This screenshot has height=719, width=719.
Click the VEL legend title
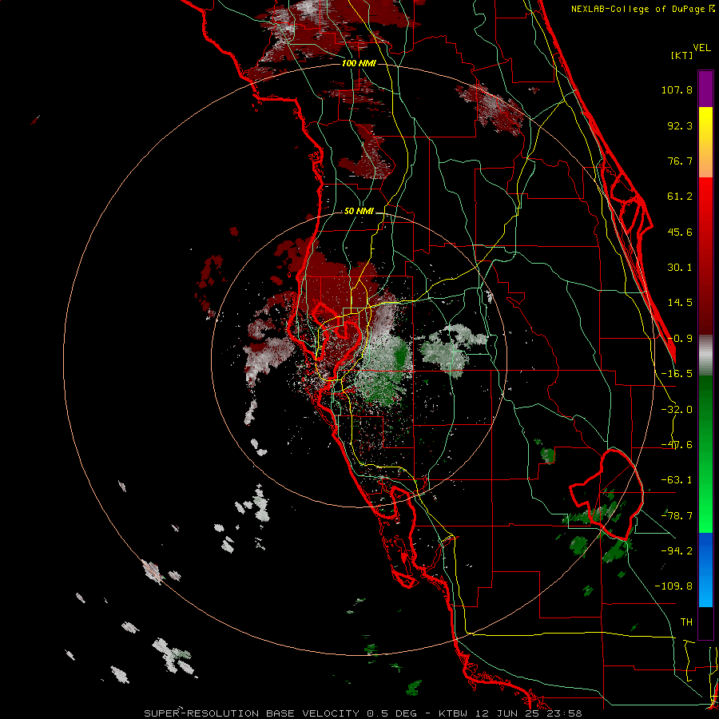click(x=701, y=48)
